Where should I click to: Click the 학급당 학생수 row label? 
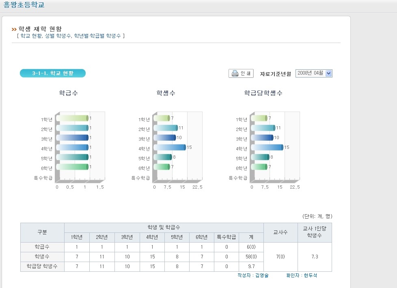pos(42,267)
